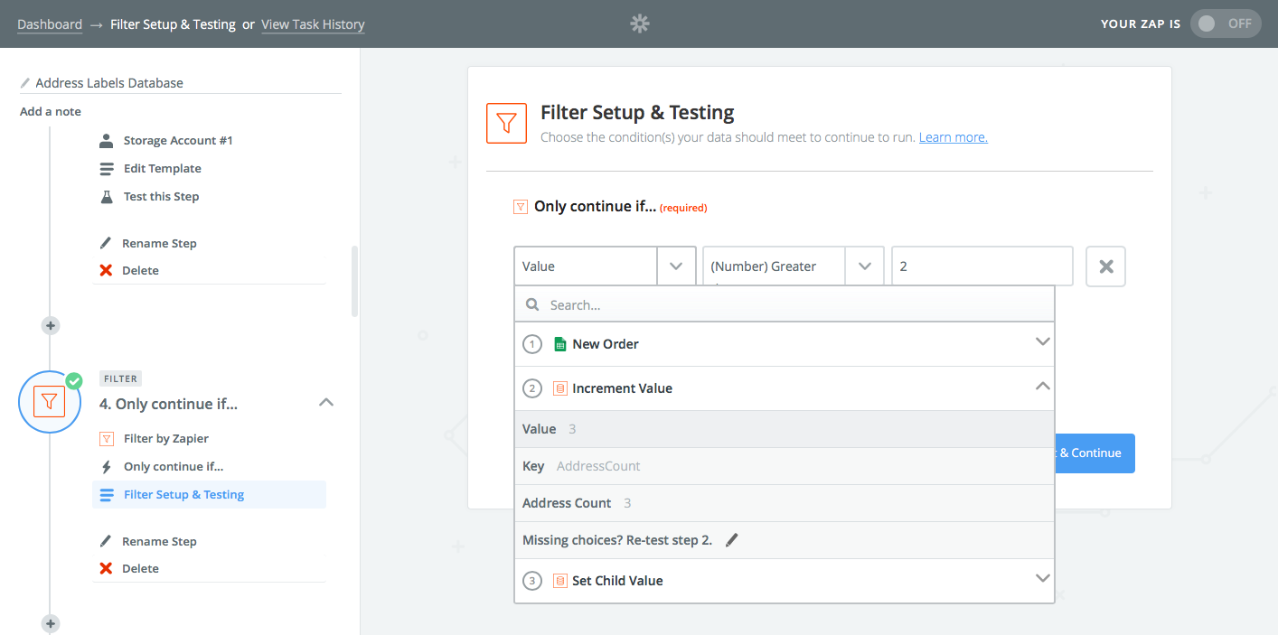Click storage icon next to Set Child Value
1278x635 pixels.
pyautogui.click(x=559, y=581)
